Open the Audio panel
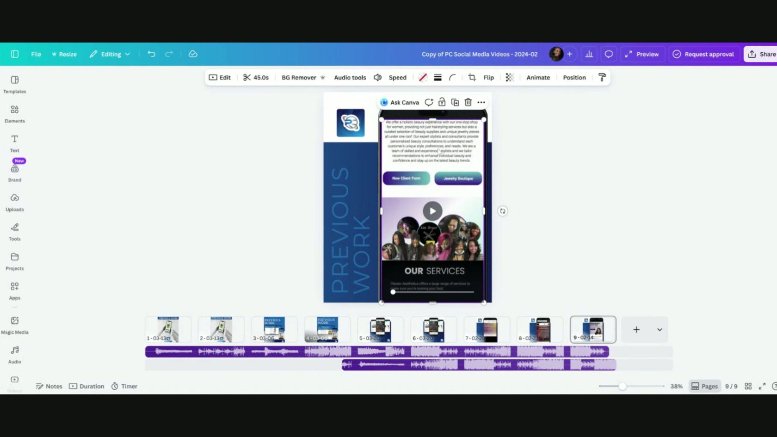The height and width of the screenshot is (437, 777). click(x=15, y=355)
